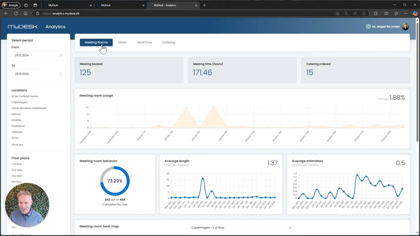Filter by Århus location
The height and width of the screenshot is (236, 420).
pos(15,138)
